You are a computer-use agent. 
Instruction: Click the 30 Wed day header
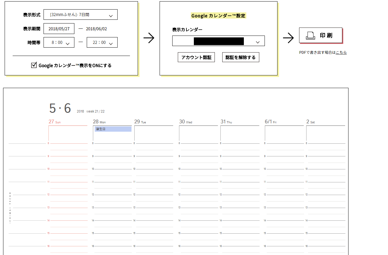pos(185,122)
